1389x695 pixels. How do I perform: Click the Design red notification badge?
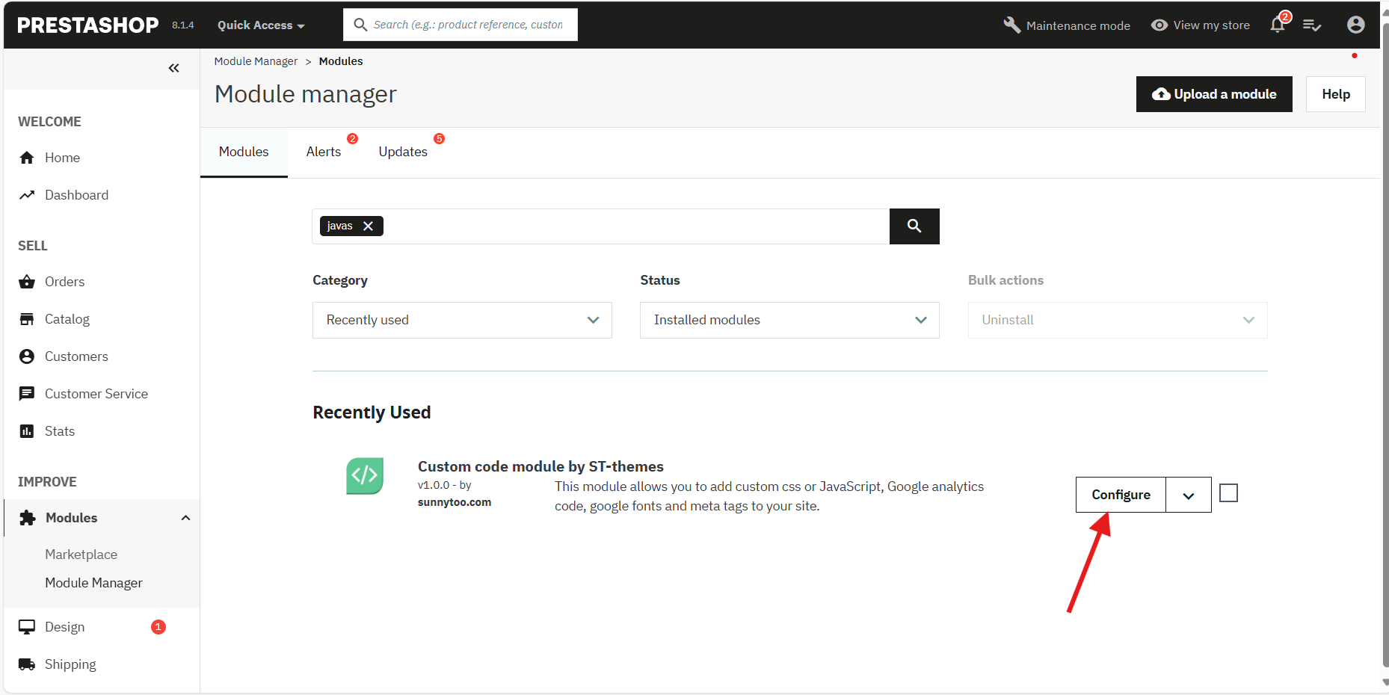pos(158,627)
